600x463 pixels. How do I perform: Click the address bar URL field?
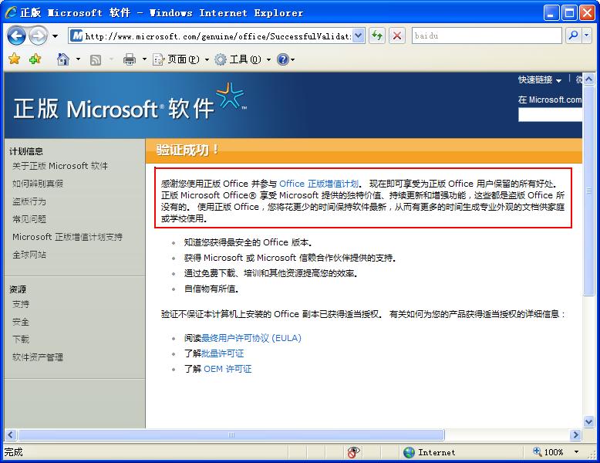tap(211, 36)
